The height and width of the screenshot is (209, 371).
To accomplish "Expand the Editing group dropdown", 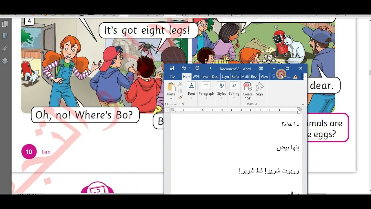I will [x=234, y=91].
